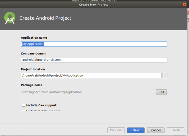Enable Include C++ support checkbox

(23, 105)
